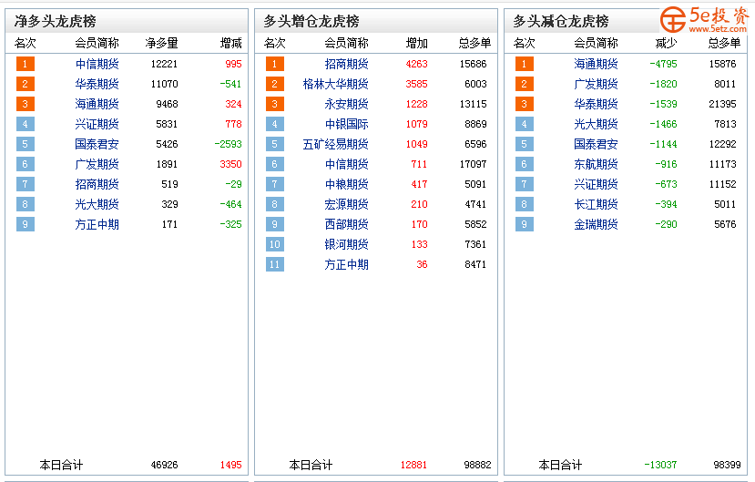Select the change value 3350

(230, 164)
